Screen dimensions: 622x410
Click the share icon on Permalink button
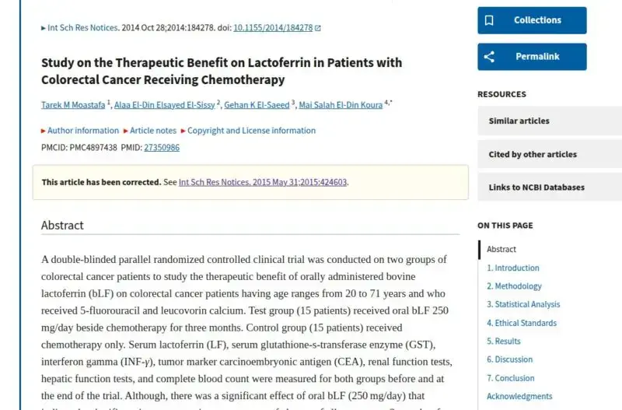coord(489,57)
